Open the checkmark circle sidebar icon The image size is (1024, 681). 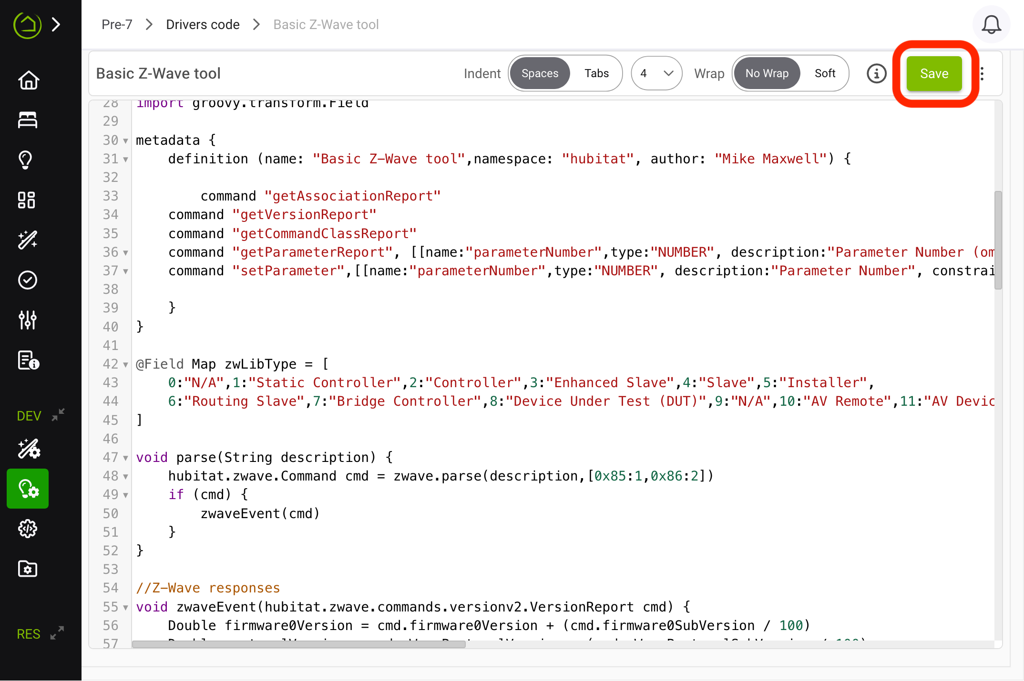tap(28, 280)
